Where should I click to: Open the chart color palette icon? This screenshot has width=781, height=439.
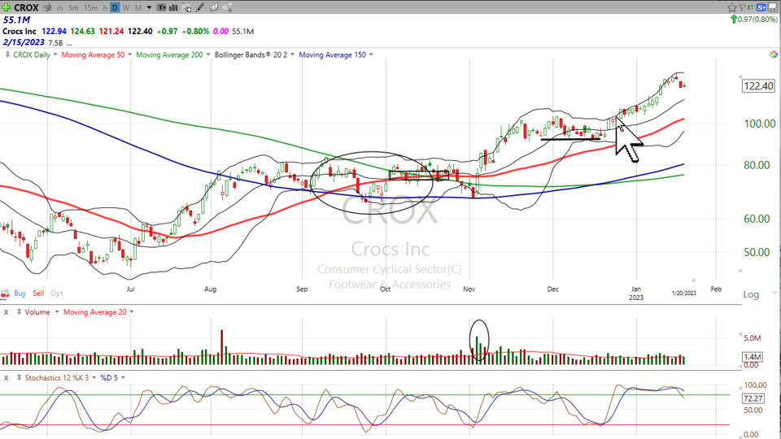tap(773, 54)
